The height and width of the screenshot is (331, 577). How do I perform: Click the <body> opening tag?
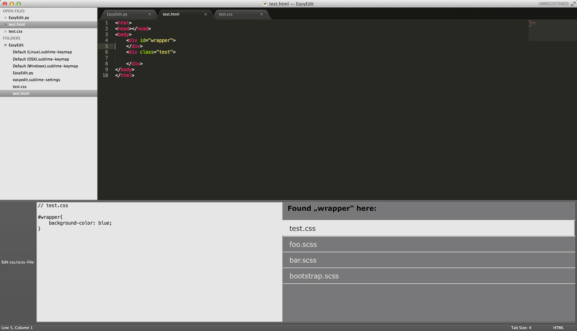(x=123, y=34)
